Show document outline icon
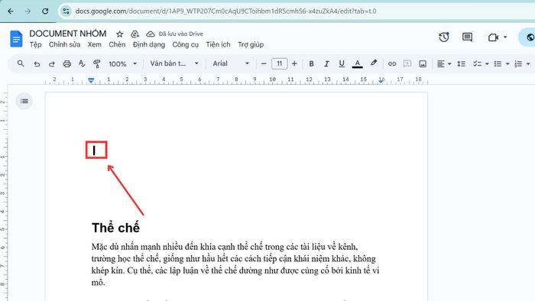This screenshot has height=301, width=535. pyautogui.click(x=24, y=101)
